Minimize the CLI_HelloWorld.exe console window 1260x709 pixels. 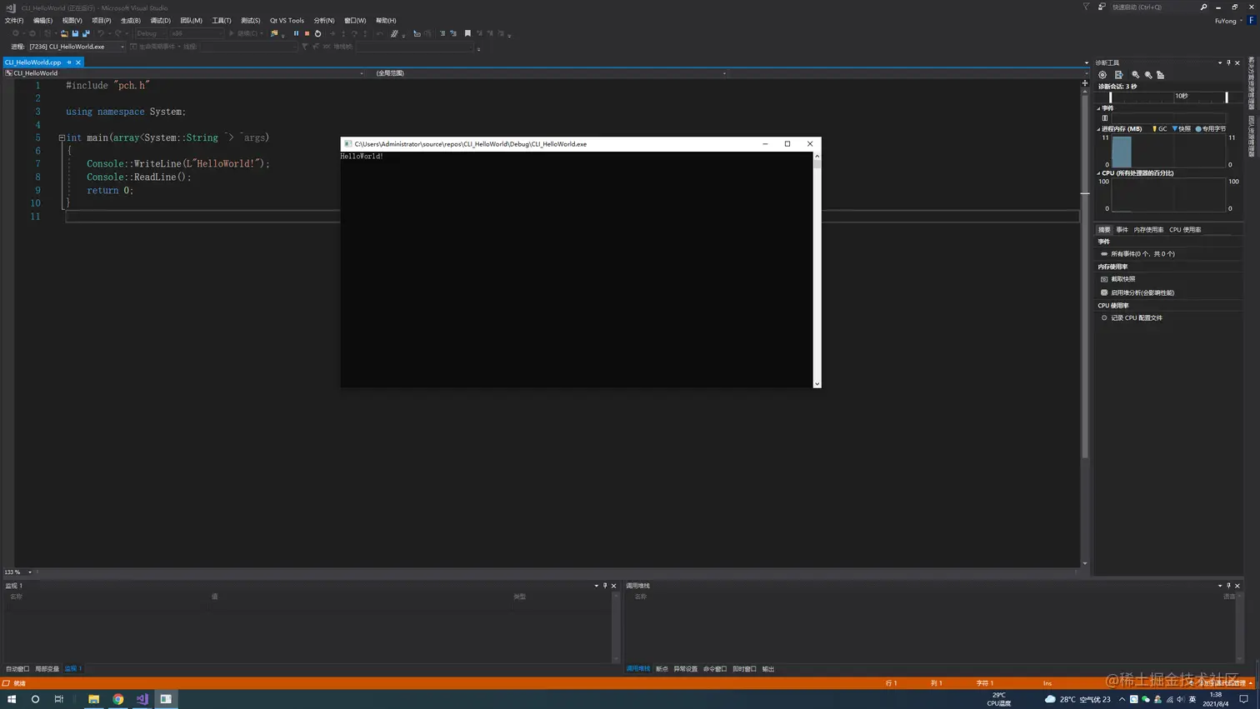point(765,144)
